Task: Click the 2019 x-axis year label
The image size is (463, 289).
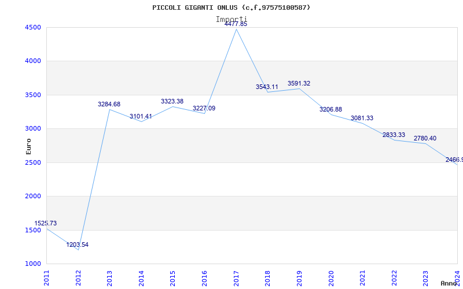Action: coord(299,278)
